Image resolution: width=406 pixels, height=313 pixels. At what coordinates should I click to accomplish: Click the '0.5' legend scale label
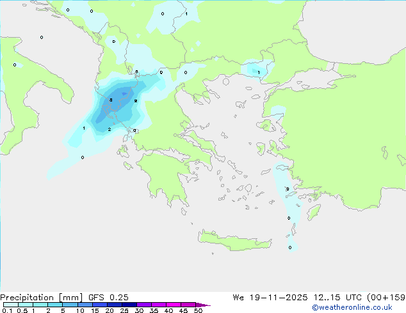click(22, 310)
